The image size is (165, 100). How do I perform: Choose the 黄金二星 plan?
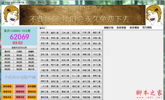(97, 44)
